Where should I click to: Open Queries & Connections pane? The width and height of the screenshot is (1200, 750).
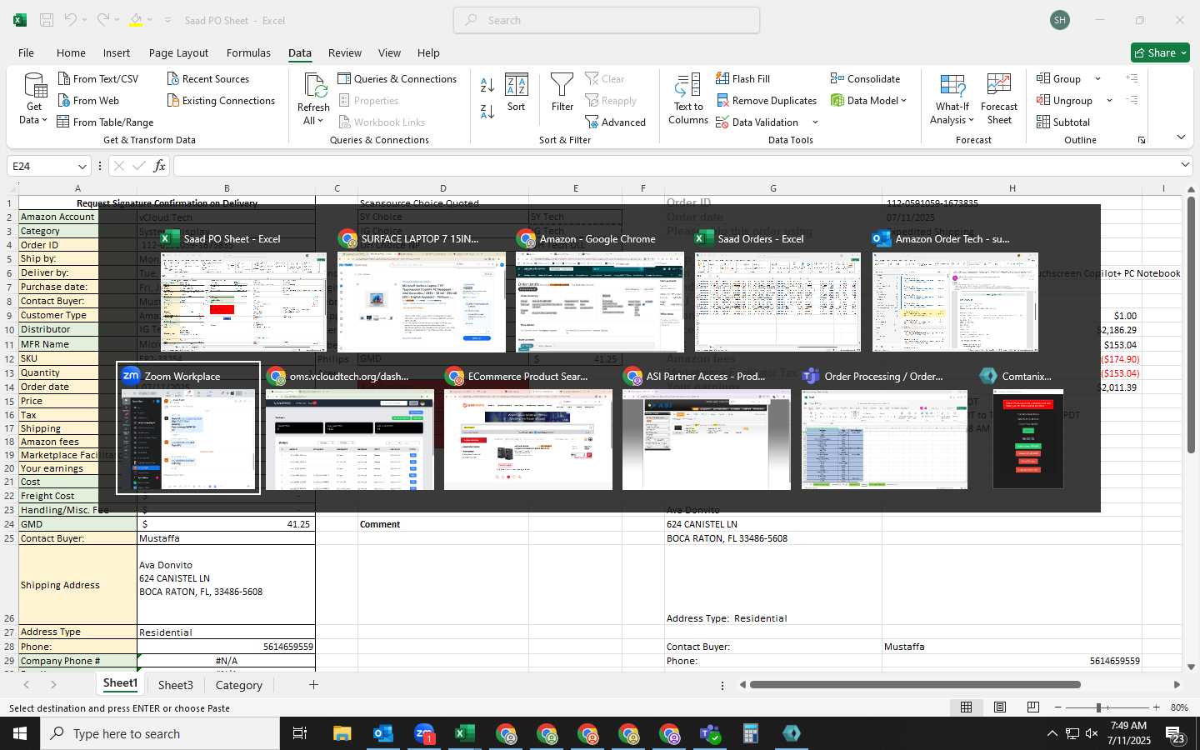coord(397,78)
